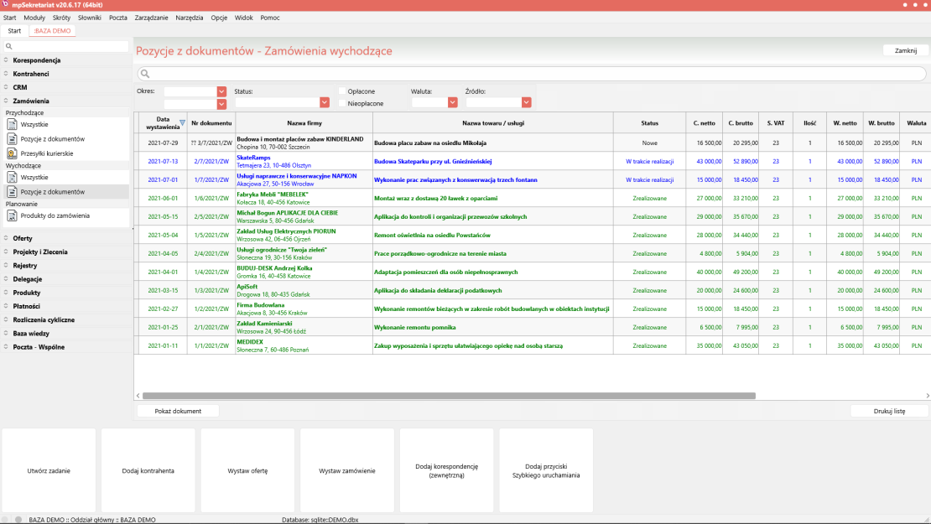Viewport: 931px width, 524px height.
Task: Click the Pokaż dokument button
Action: point(177,411)
